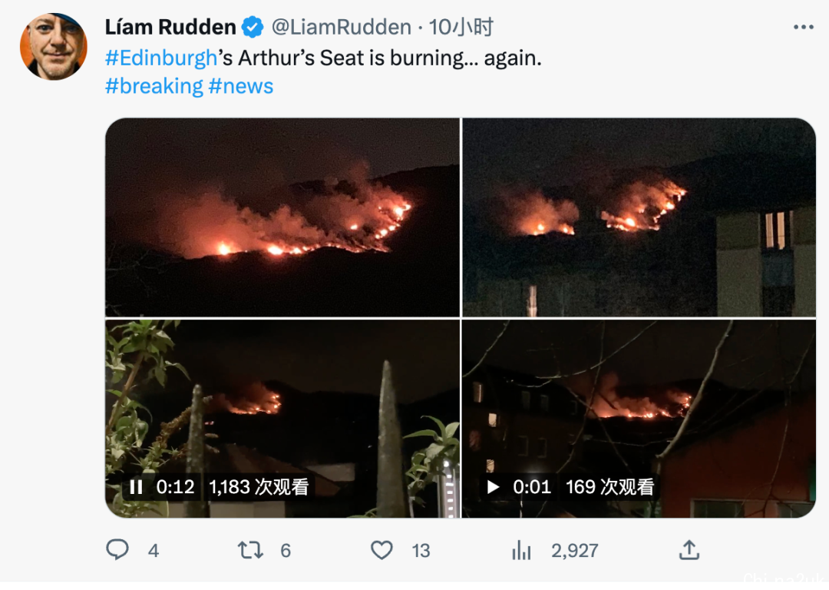The width and height of the screenshot is (829, 590).
Task: Open the #breaking hashtag
Action: click(154, 86)
